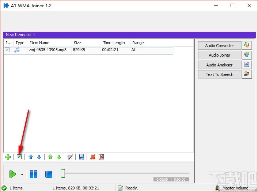Click the Audio Converter arrows icon
Screen dimensions: 258x192
247,45
